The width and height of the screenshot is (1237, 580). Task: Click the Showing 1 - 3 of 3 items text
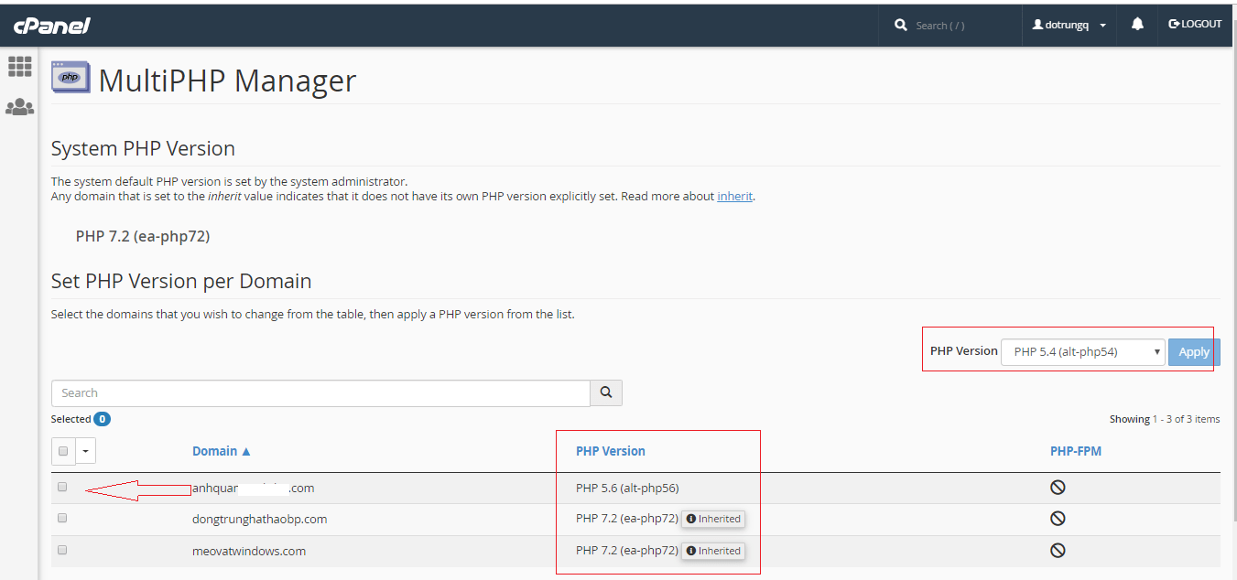[x=1165, y=419]
